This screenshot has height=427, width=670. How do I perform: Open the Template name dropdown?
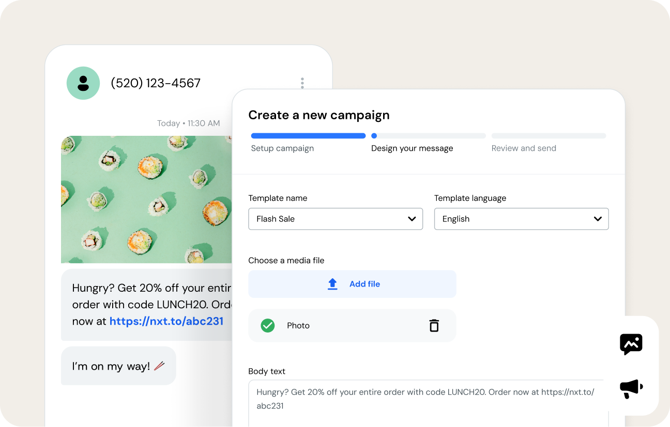coord(336,219)
